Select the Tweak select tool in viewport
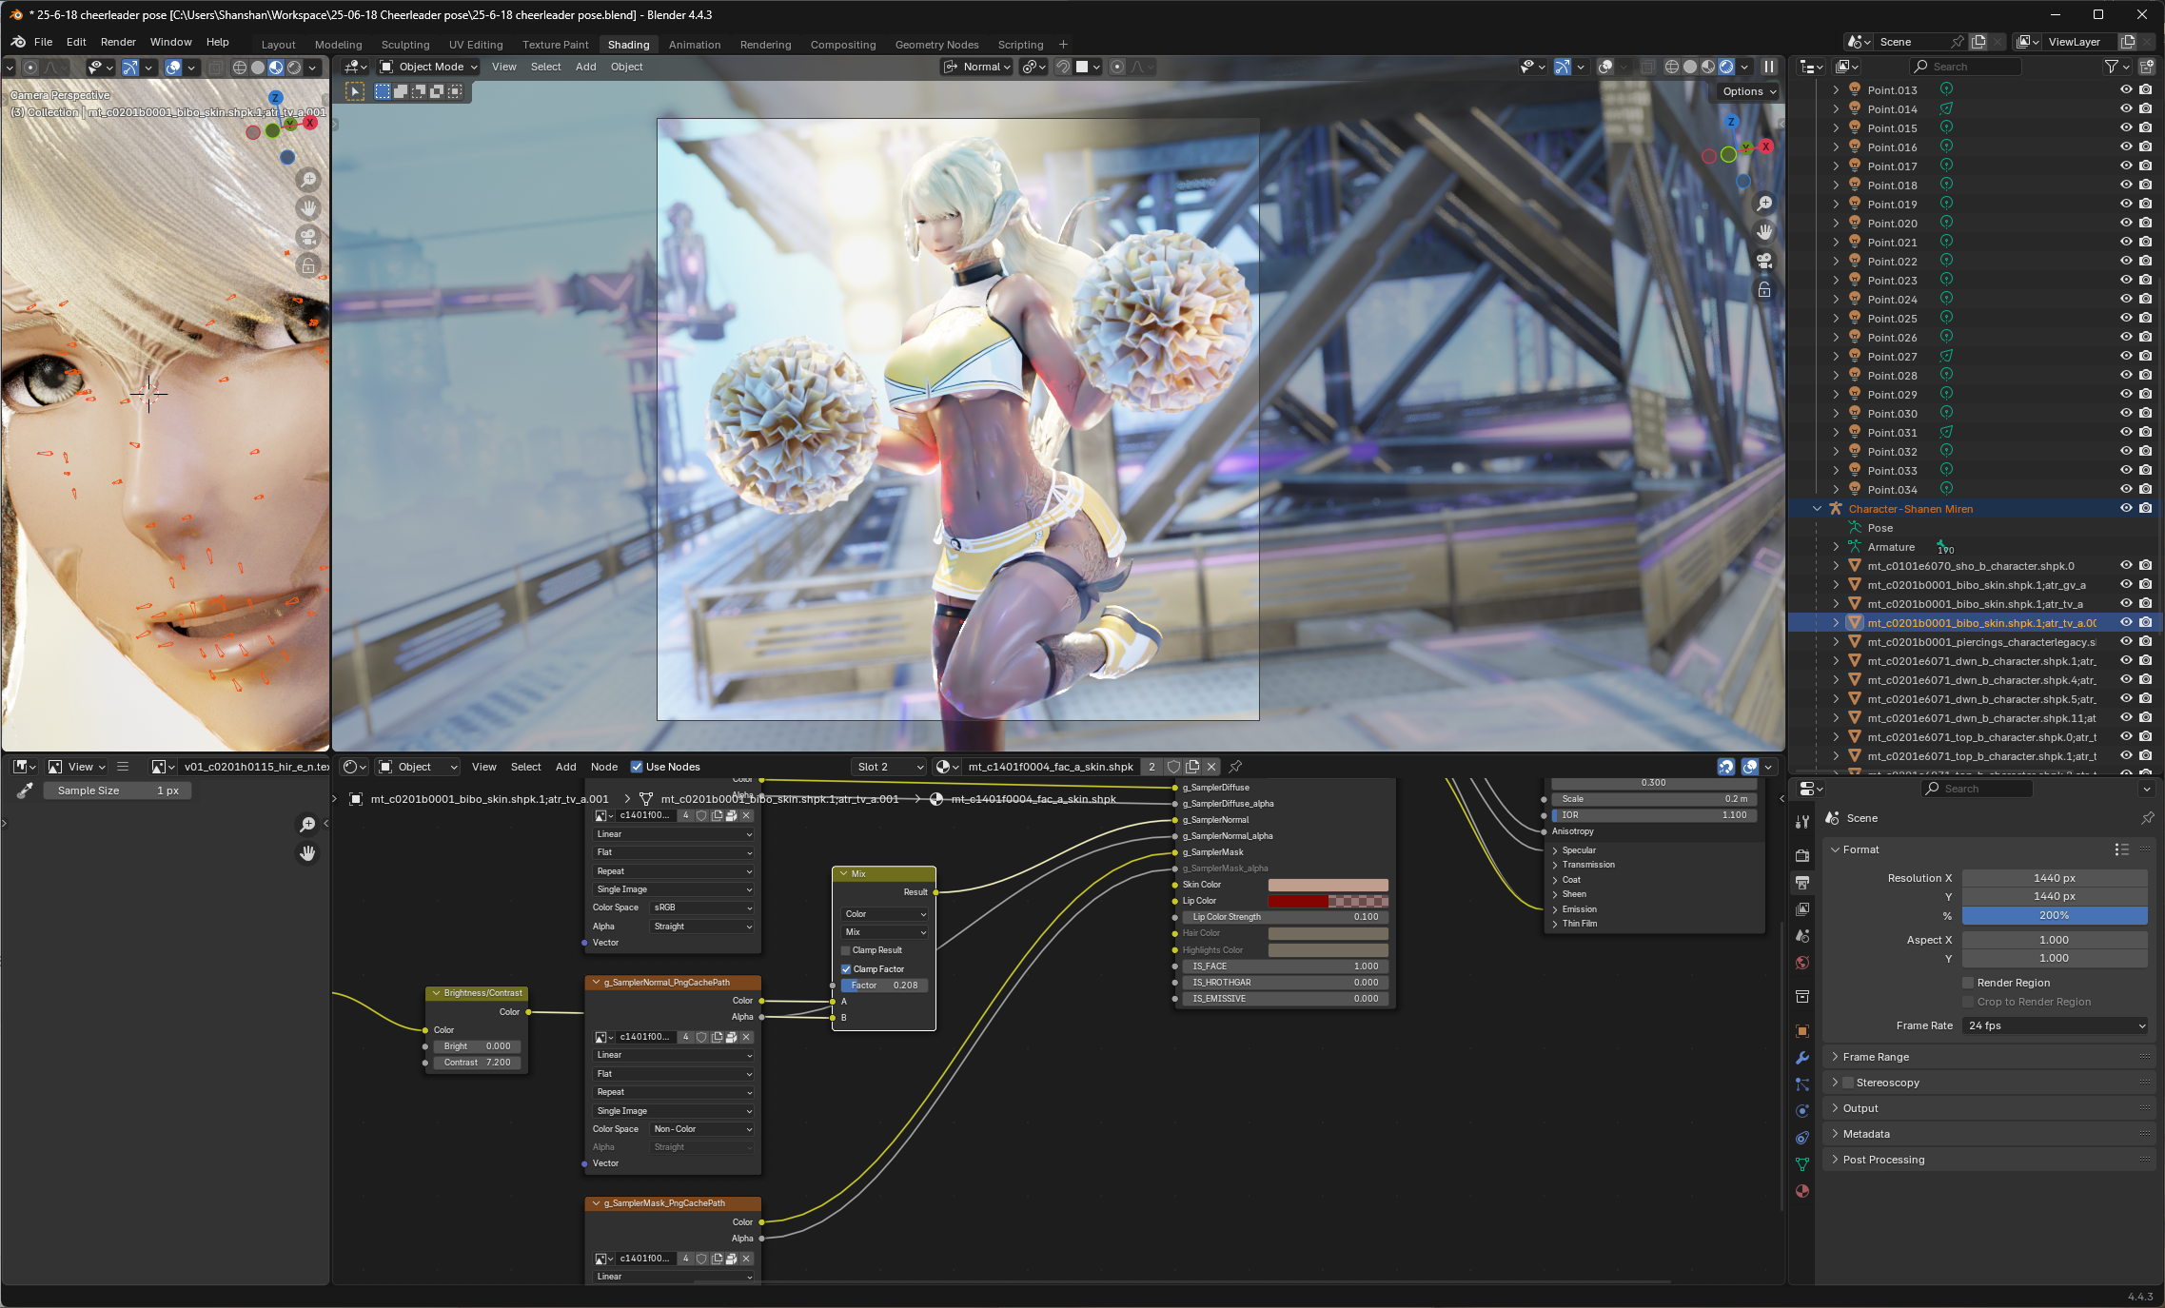 (354, 91)
